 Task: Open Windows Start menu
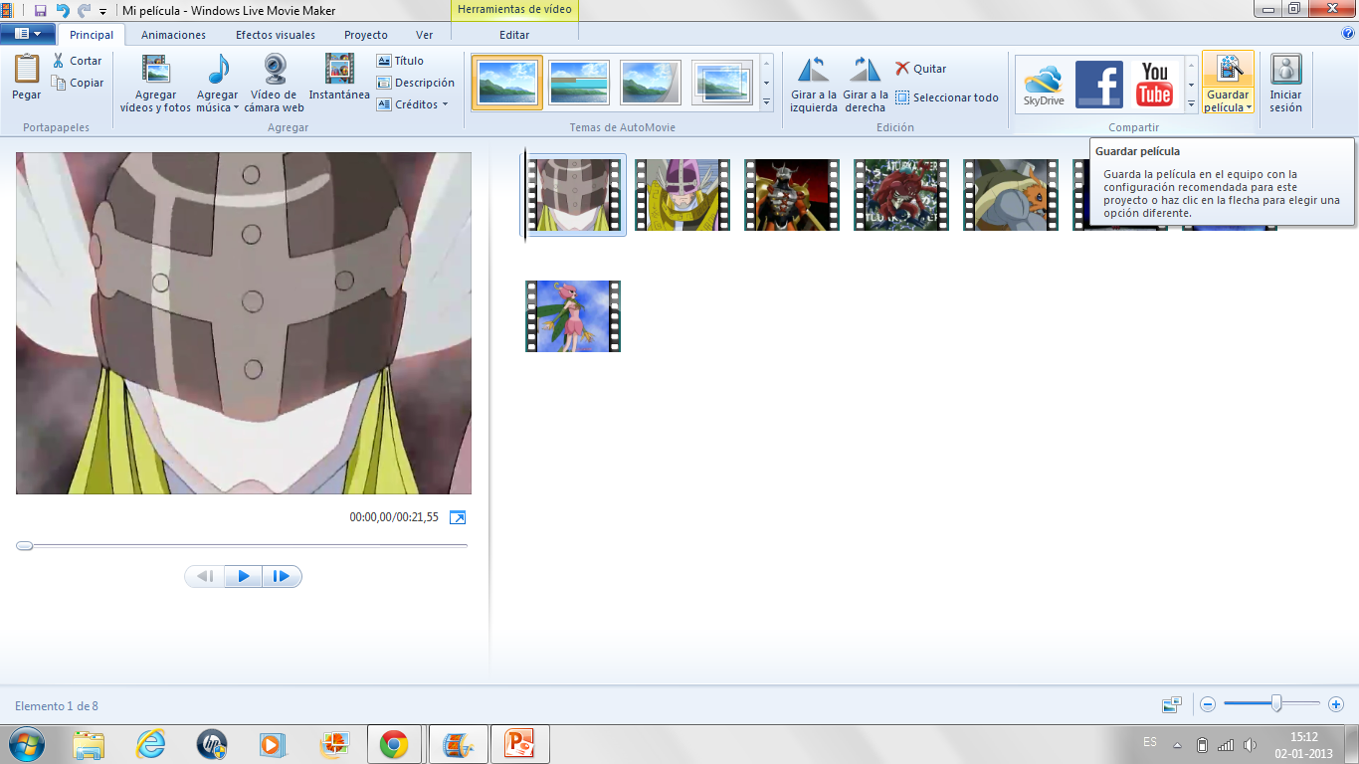click(x=27, y=743)
